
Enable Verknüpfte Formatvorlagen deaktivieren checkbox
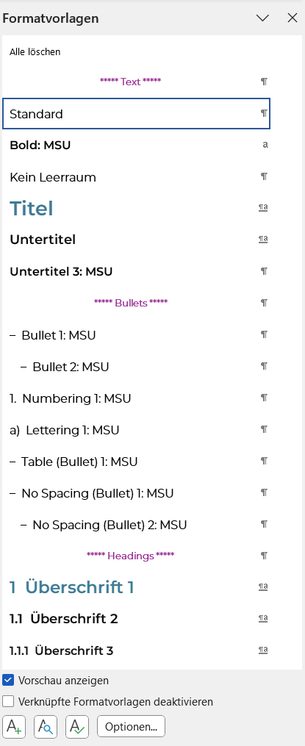pos(8,701)
